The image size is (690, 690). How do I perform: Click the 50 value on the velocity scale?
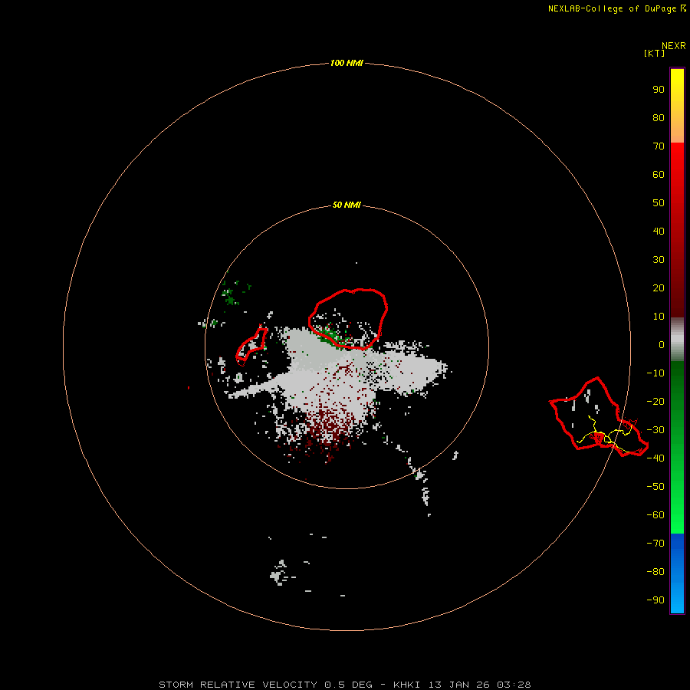(659, 203)
